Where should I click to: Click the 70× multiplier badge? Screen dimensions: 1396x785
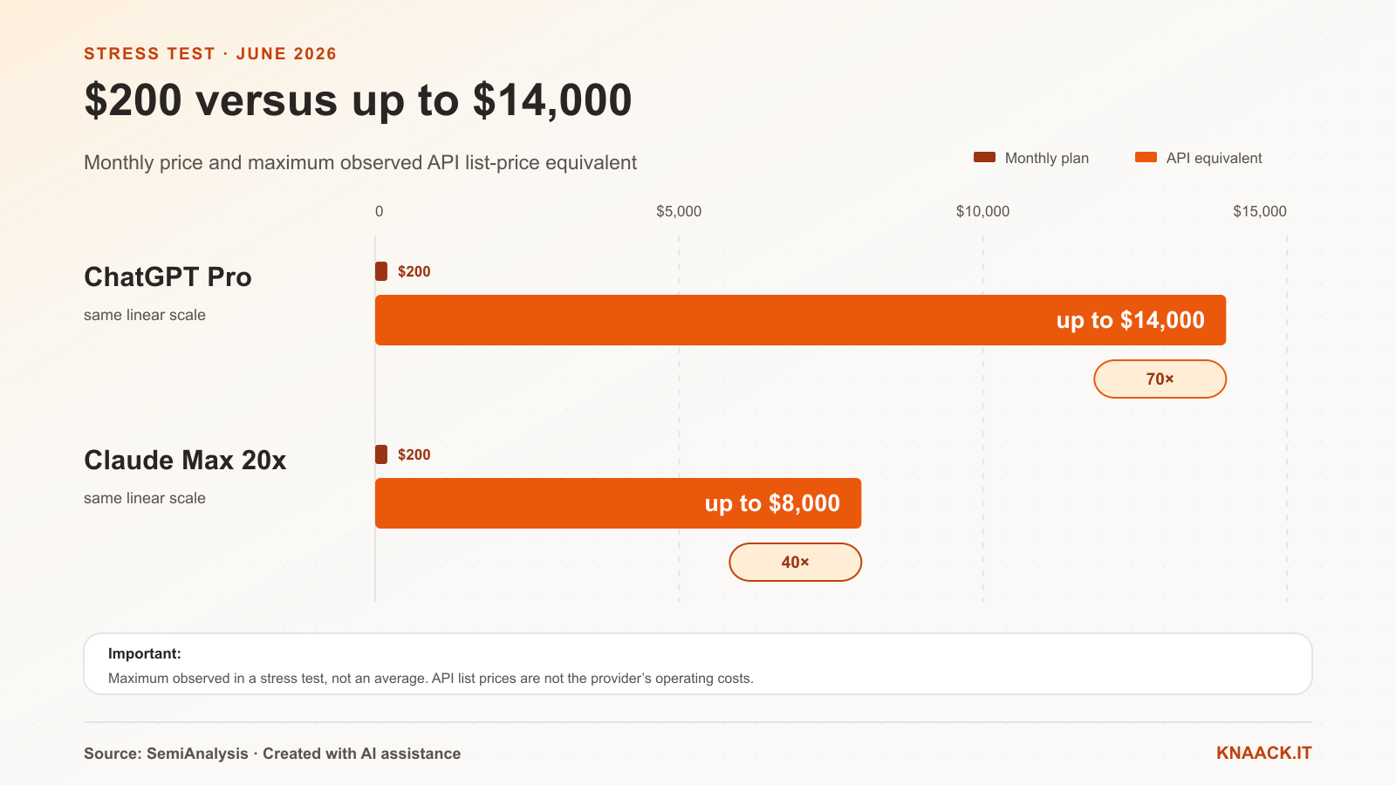click(x=1160, y=379)
